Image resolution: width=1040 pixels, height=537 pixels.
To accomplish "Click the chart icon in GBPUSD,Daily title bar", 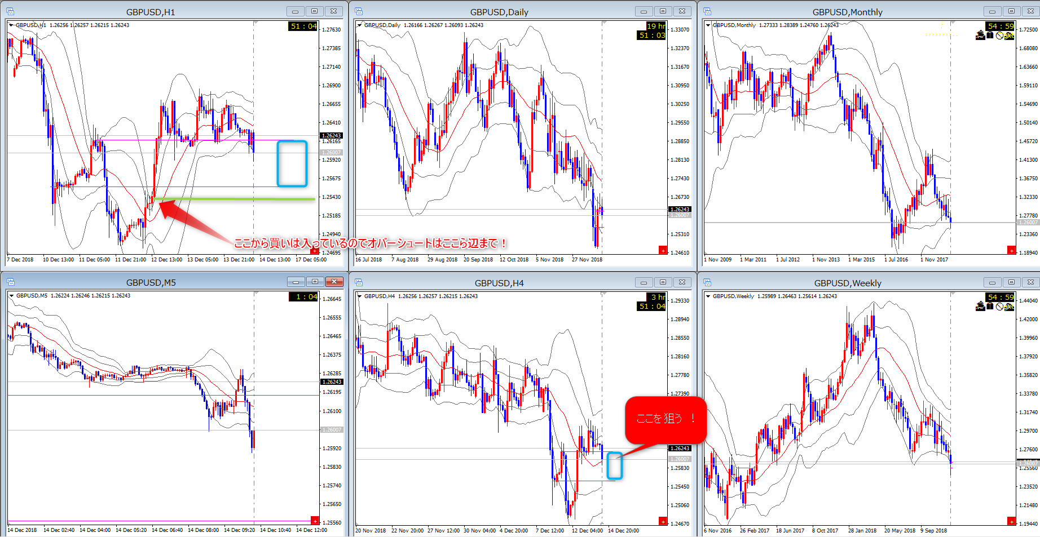I will point(359,11).
